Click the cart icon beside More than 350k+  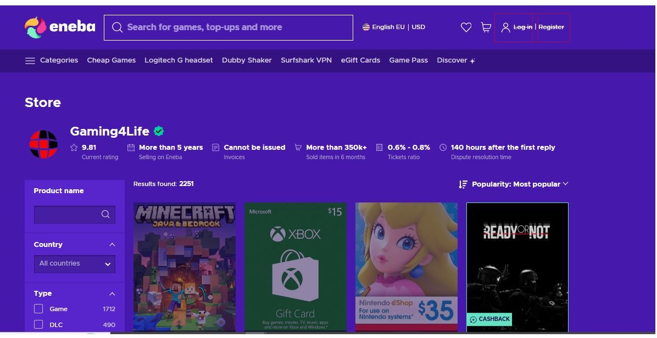coord(298,147)
